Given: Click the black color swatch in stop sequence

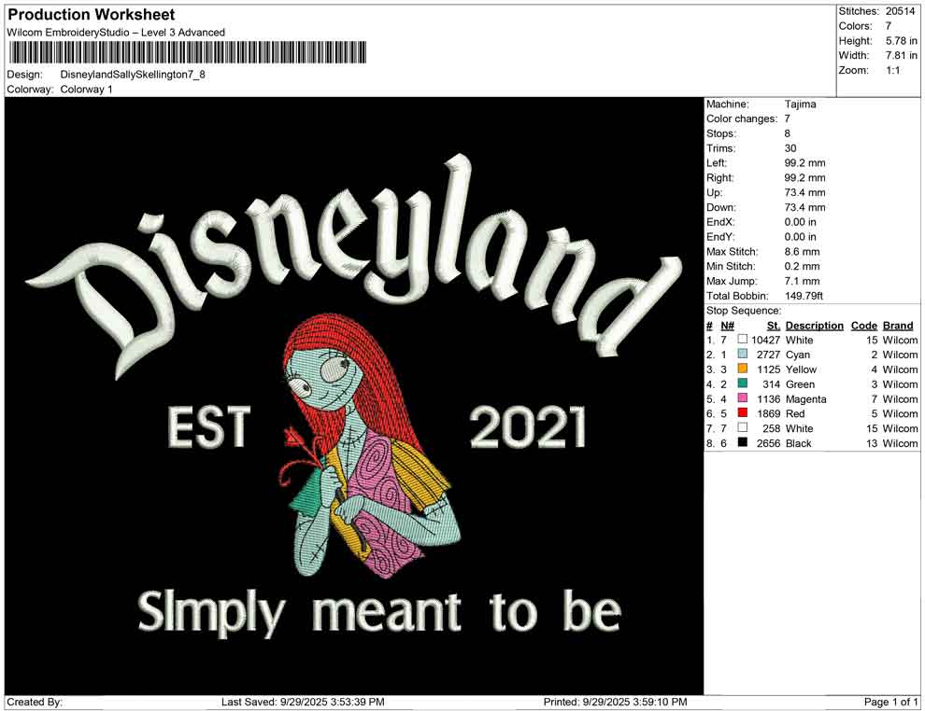Looking at the screenshot, I should point(742,442).
